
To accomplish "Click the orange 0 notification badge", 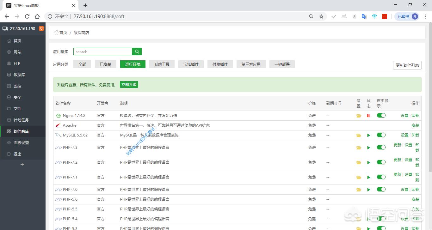I will click(41, 28).
